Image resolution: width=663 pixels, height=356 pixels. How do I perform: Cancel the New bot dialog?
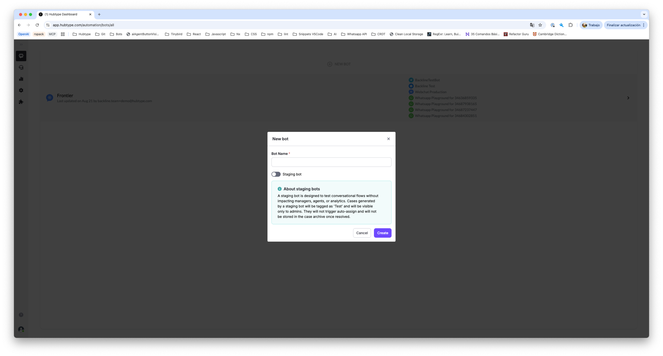[362, 233]
